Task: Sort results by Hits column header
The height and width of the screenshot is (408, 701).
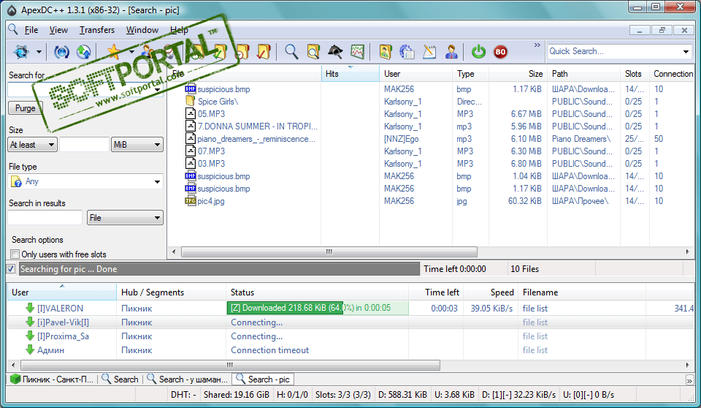Action: (x=350, y=73)
